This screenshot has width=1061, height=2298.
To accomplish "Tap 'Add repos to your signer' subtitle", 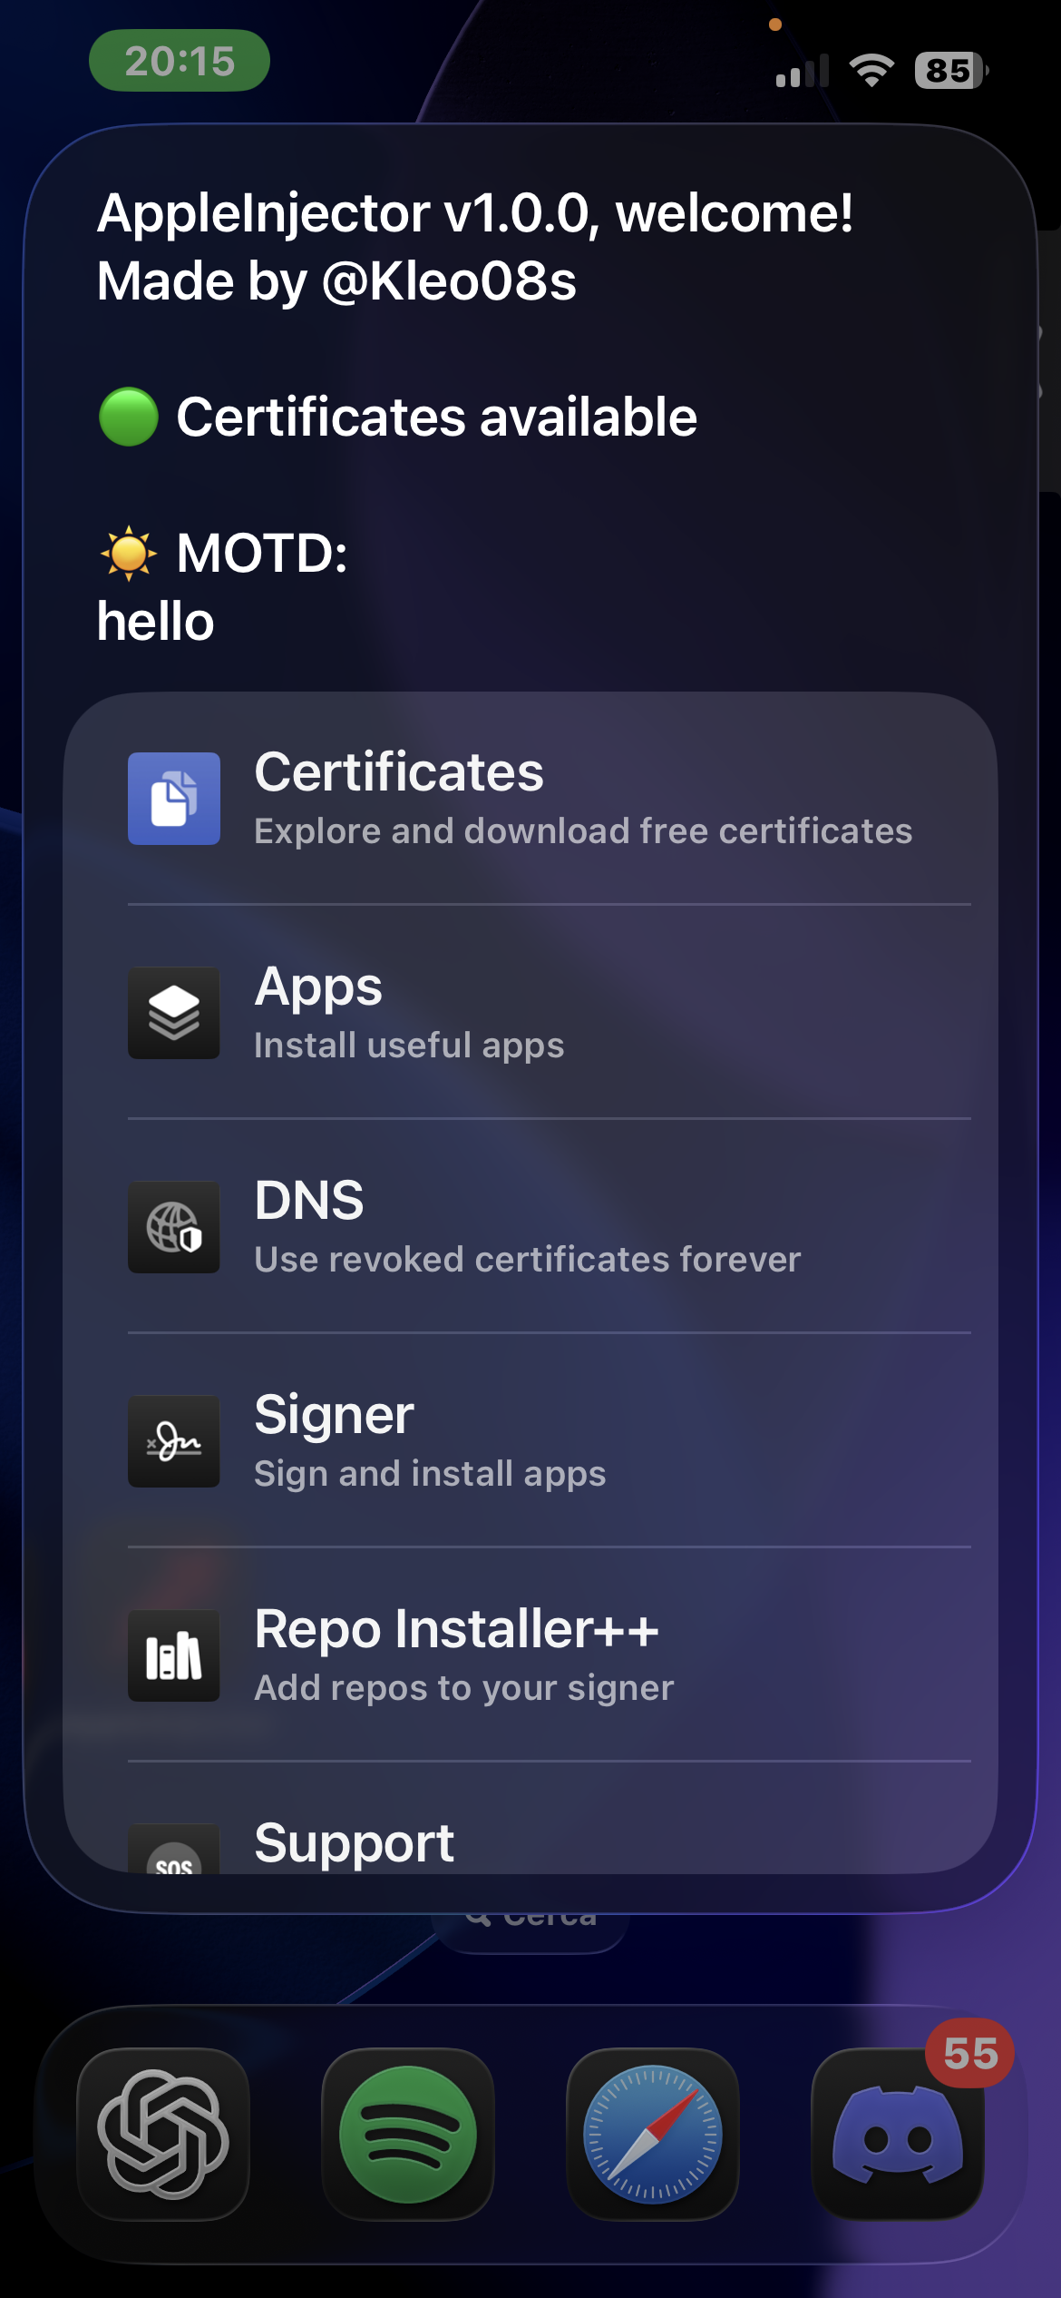I will [x=464, y=1688].
